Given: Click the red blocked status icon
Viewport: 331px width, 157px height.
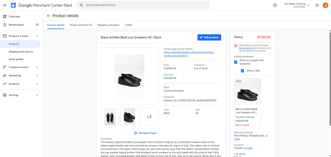Looking at the screenshot, I should pos(236,46).
